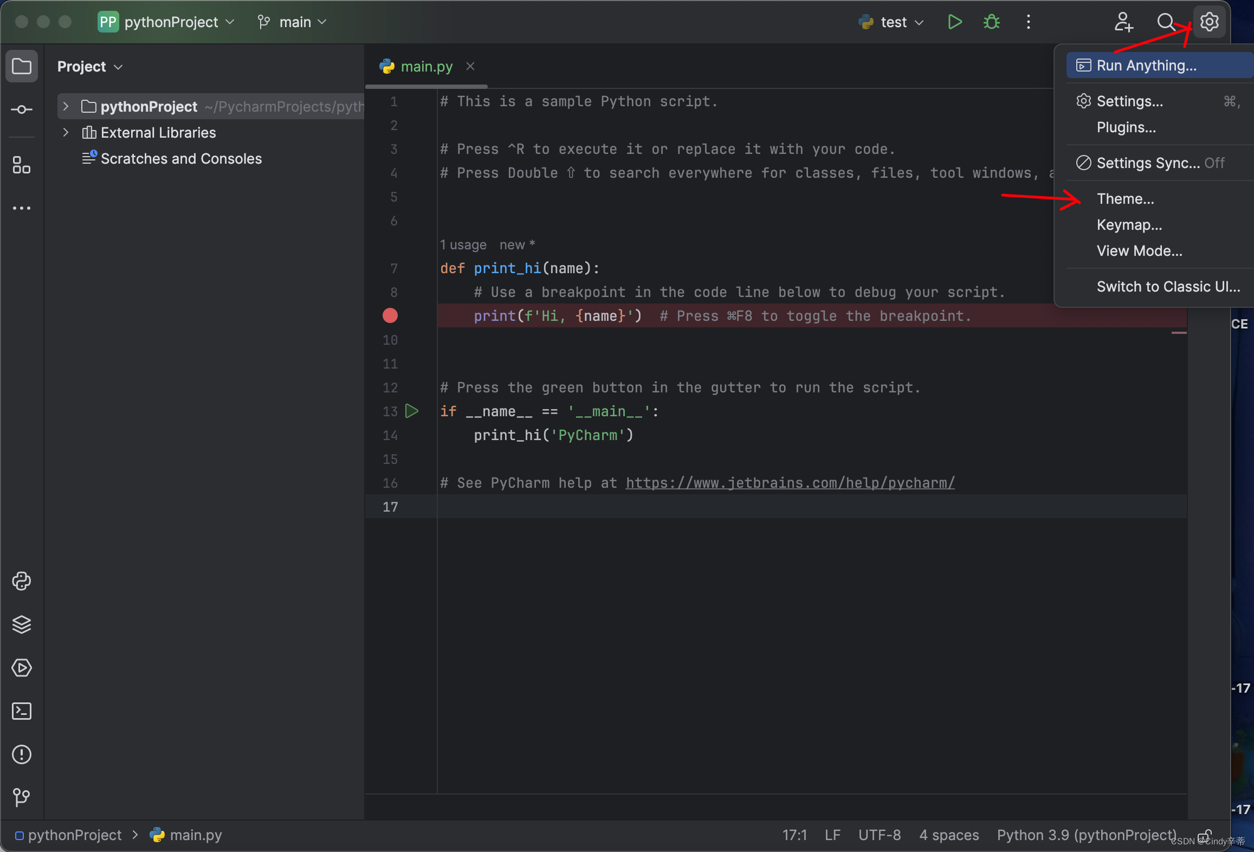Open the jetbrains.com PyCharm help link

point(790,483)
